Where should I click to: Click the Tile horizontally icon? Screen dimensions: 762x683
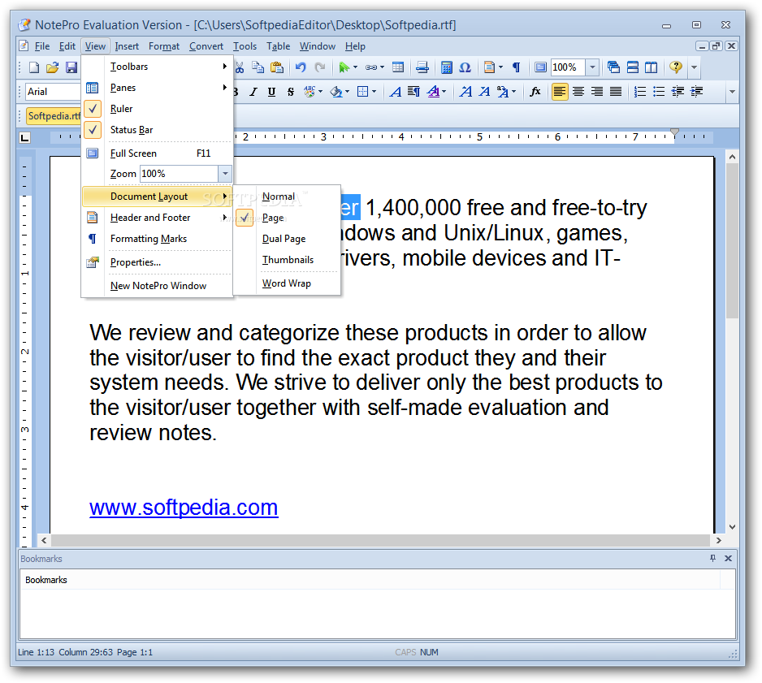point(633,67)
